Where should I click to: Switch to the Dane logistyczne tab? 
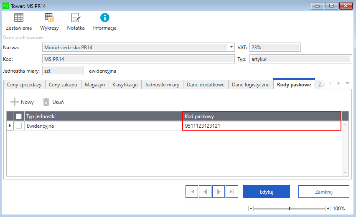pos(251,85)
